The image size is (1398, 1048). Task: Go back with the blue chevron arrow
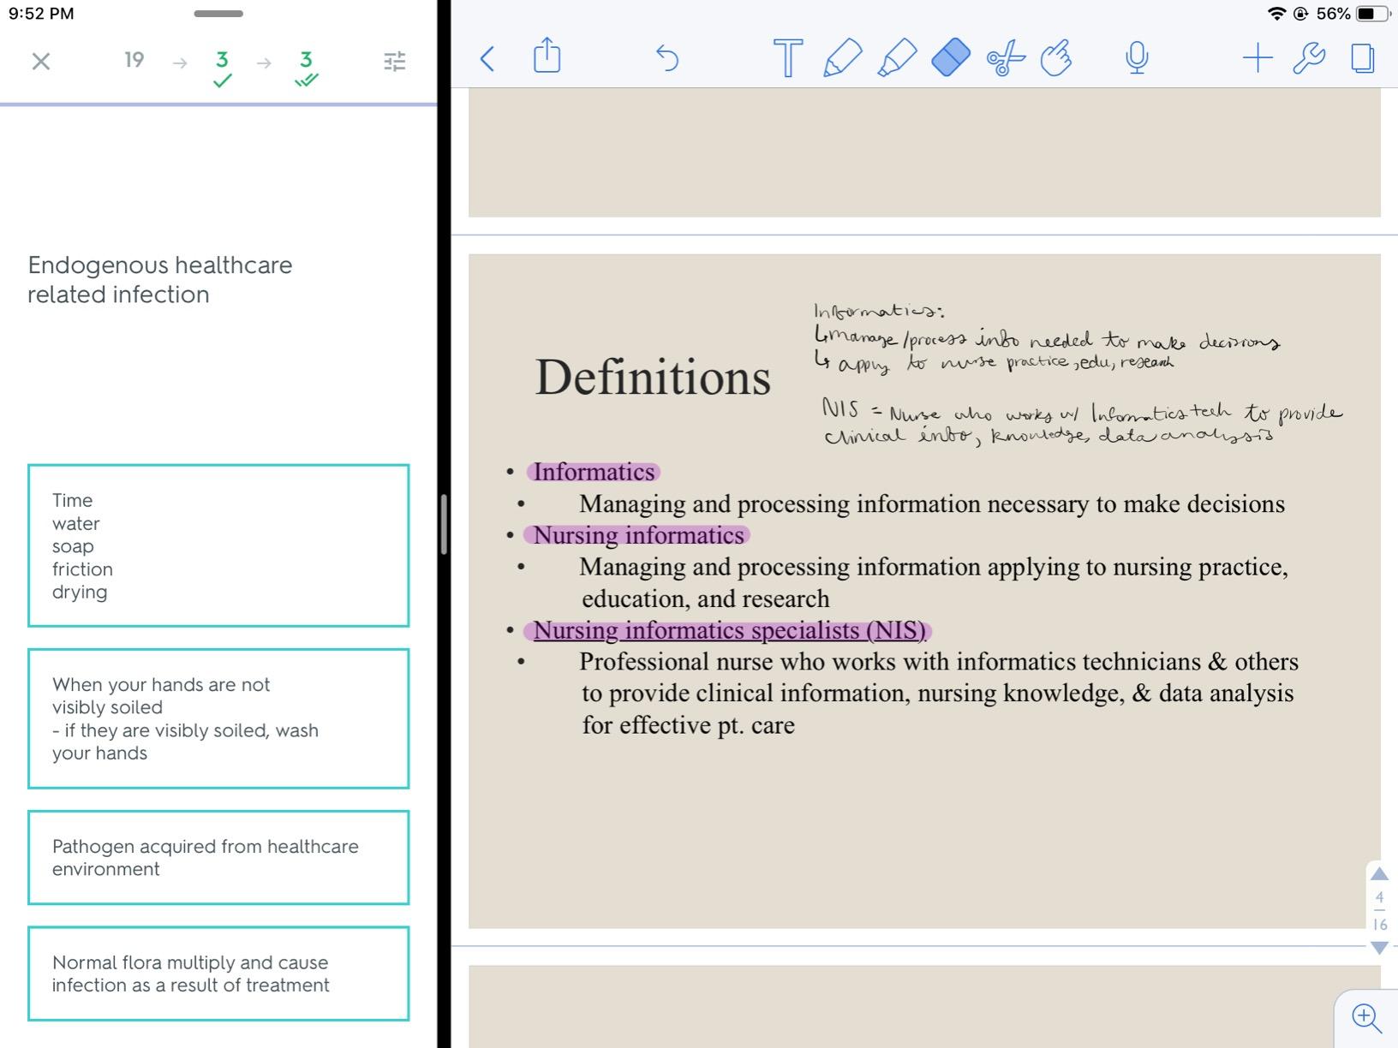click(487, 59)
